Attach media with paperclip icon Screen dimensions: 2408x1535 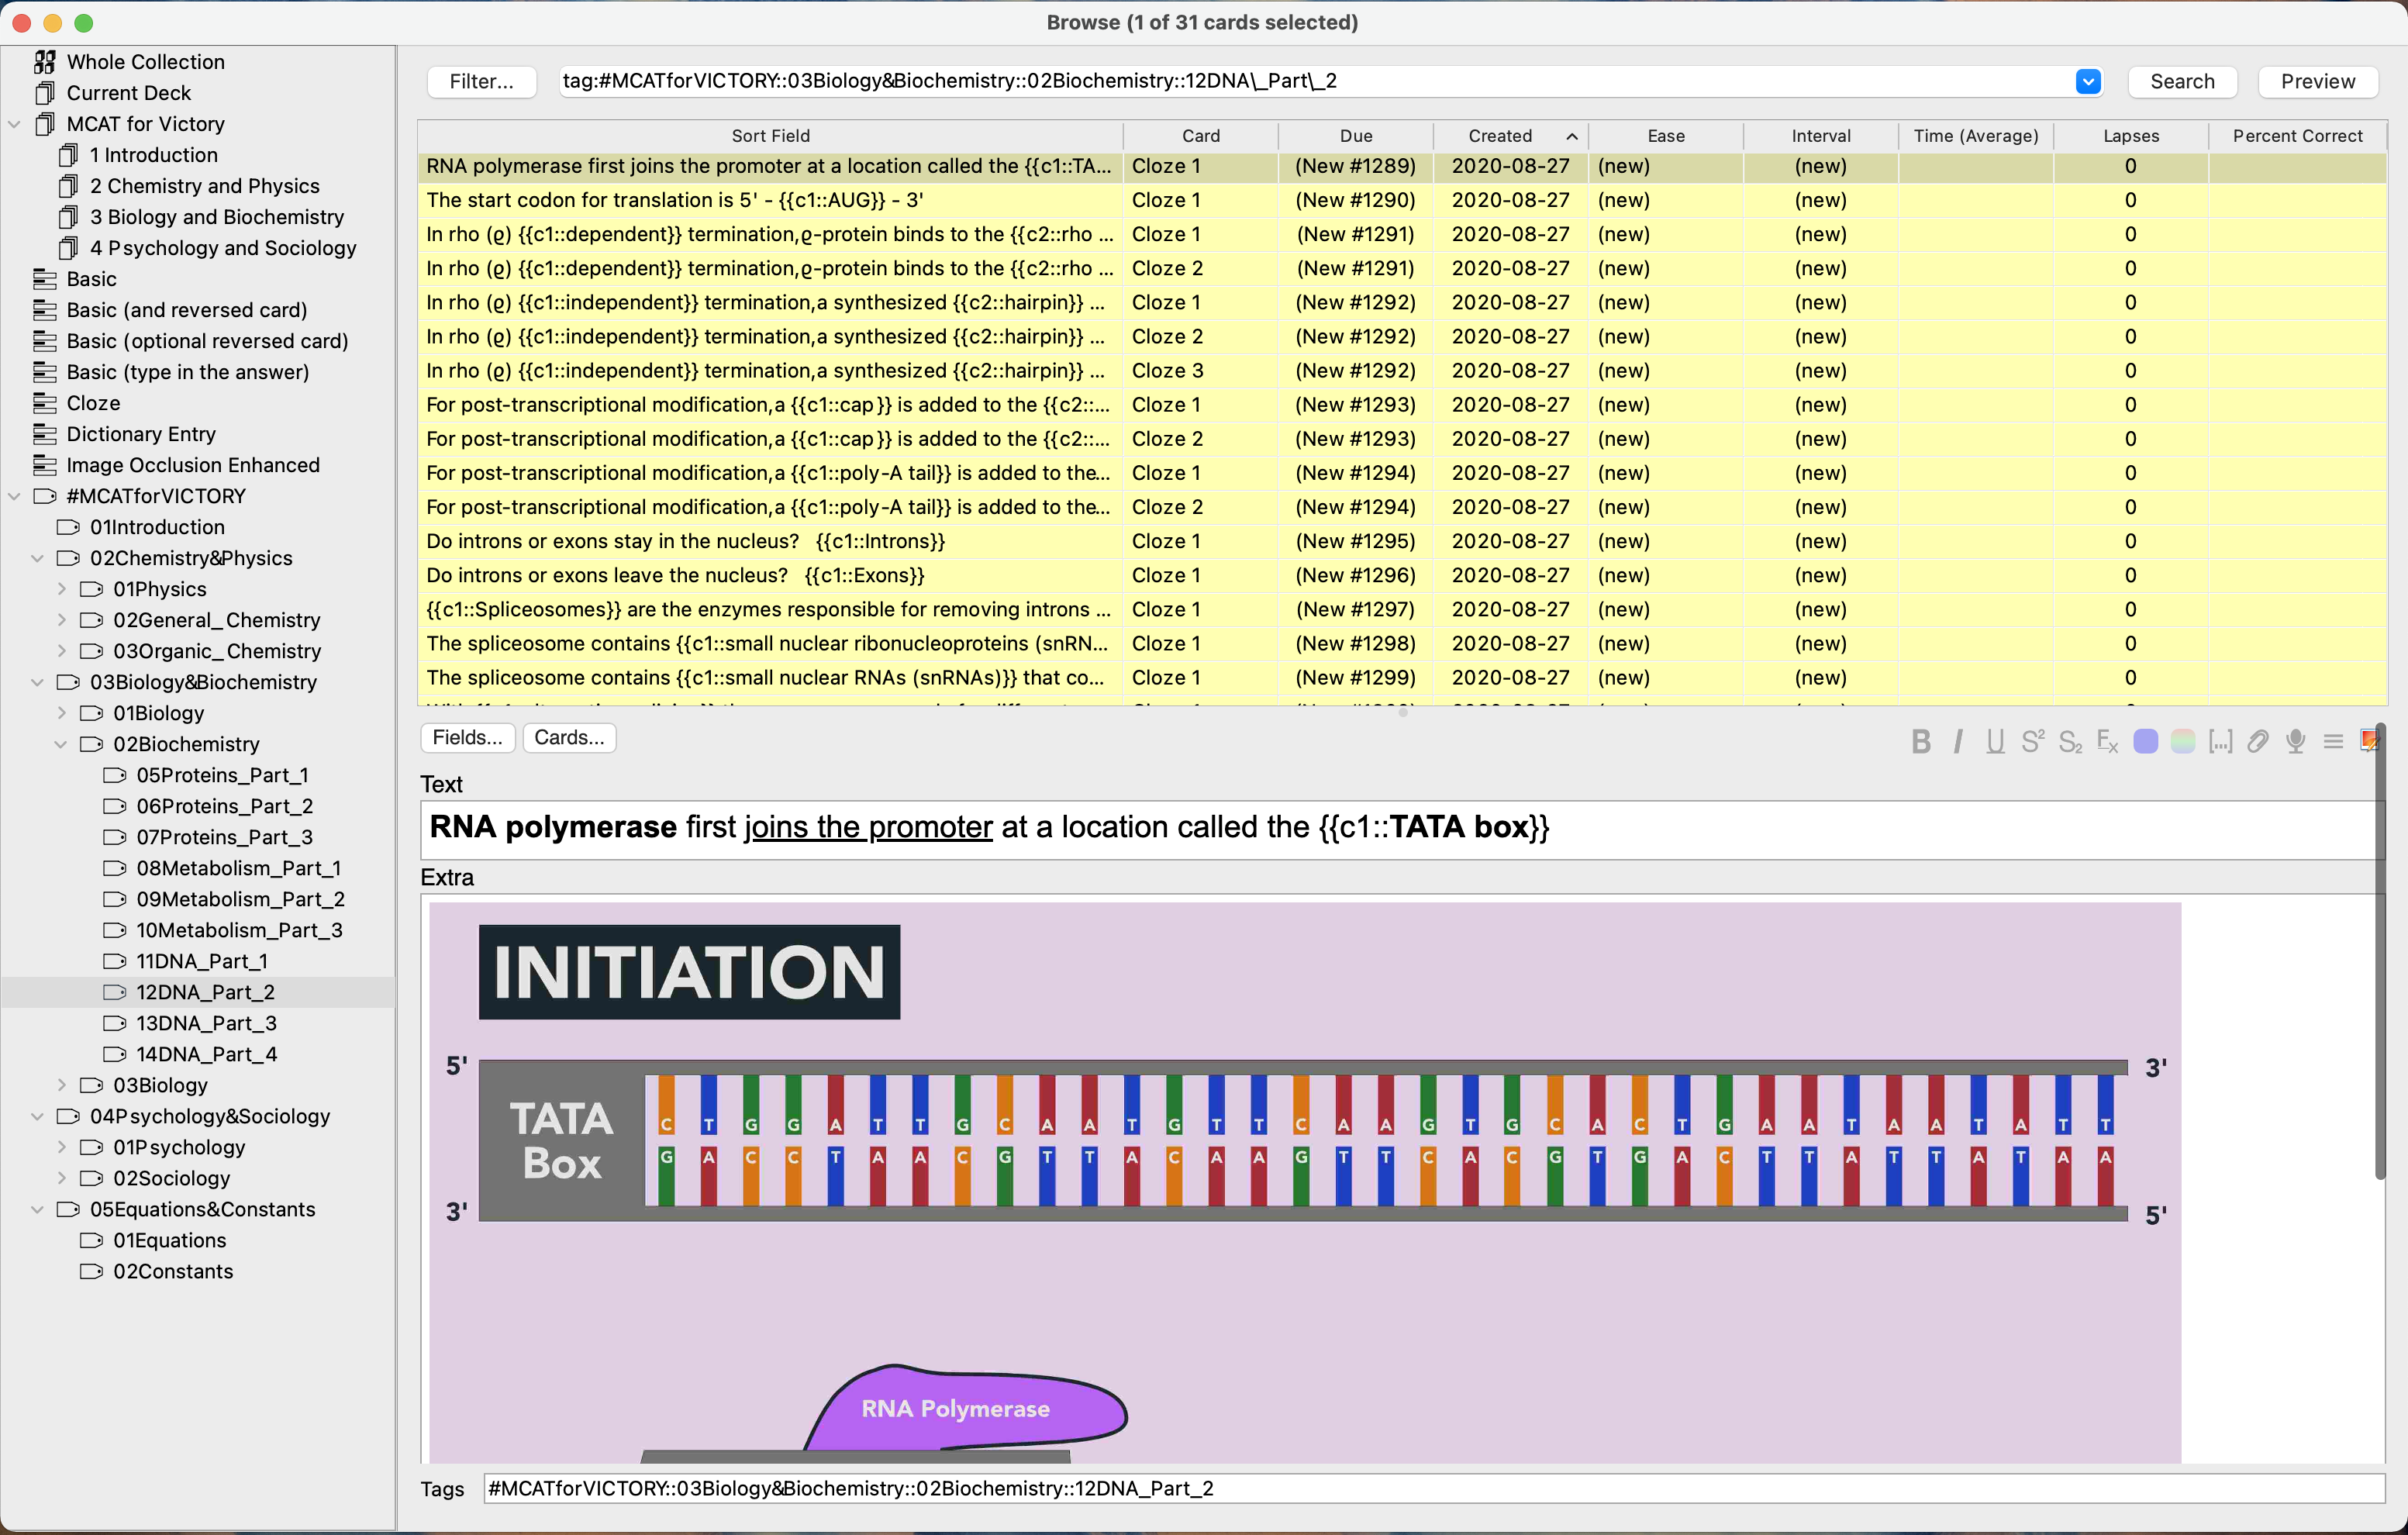click(2258, 741)
